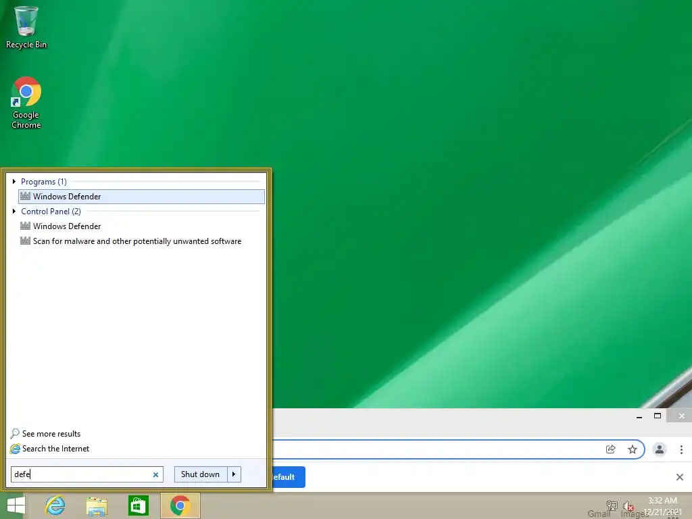Minimize the Chrome window
This screenshot has width=692, height=519.
tap(639, 416)
